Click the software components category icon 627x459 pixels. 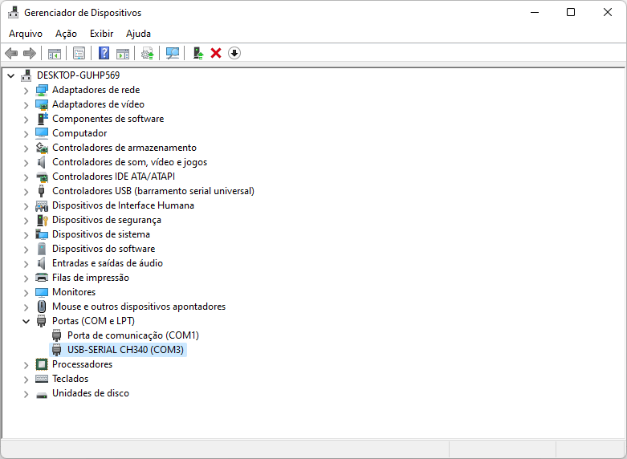(42, 119)
